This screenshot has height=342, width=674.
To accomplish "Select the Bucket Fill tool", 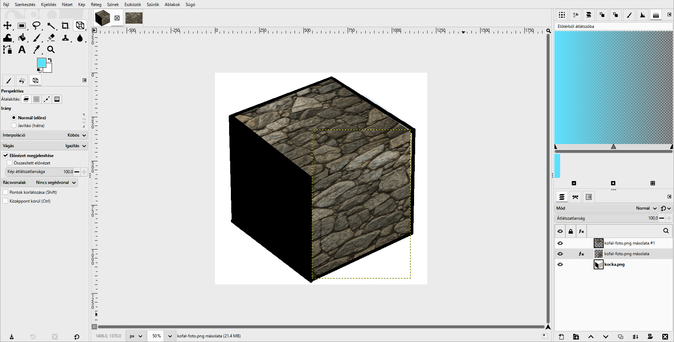I will pyautogui.click(x=22, y=38).
